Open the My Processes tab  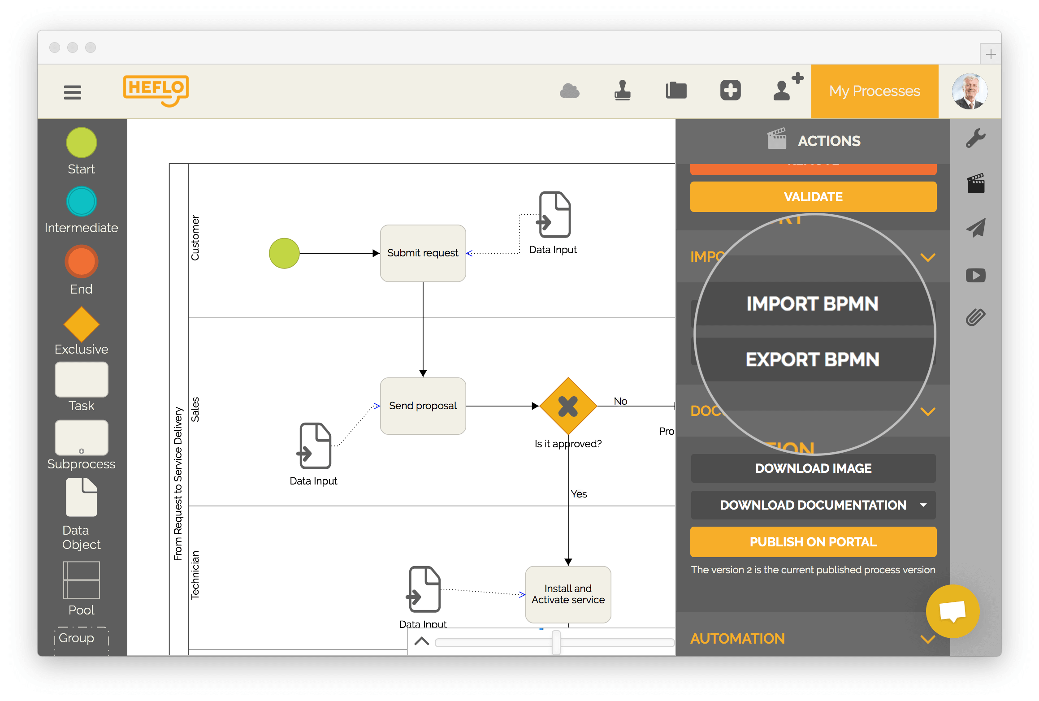tap(874, 91)
